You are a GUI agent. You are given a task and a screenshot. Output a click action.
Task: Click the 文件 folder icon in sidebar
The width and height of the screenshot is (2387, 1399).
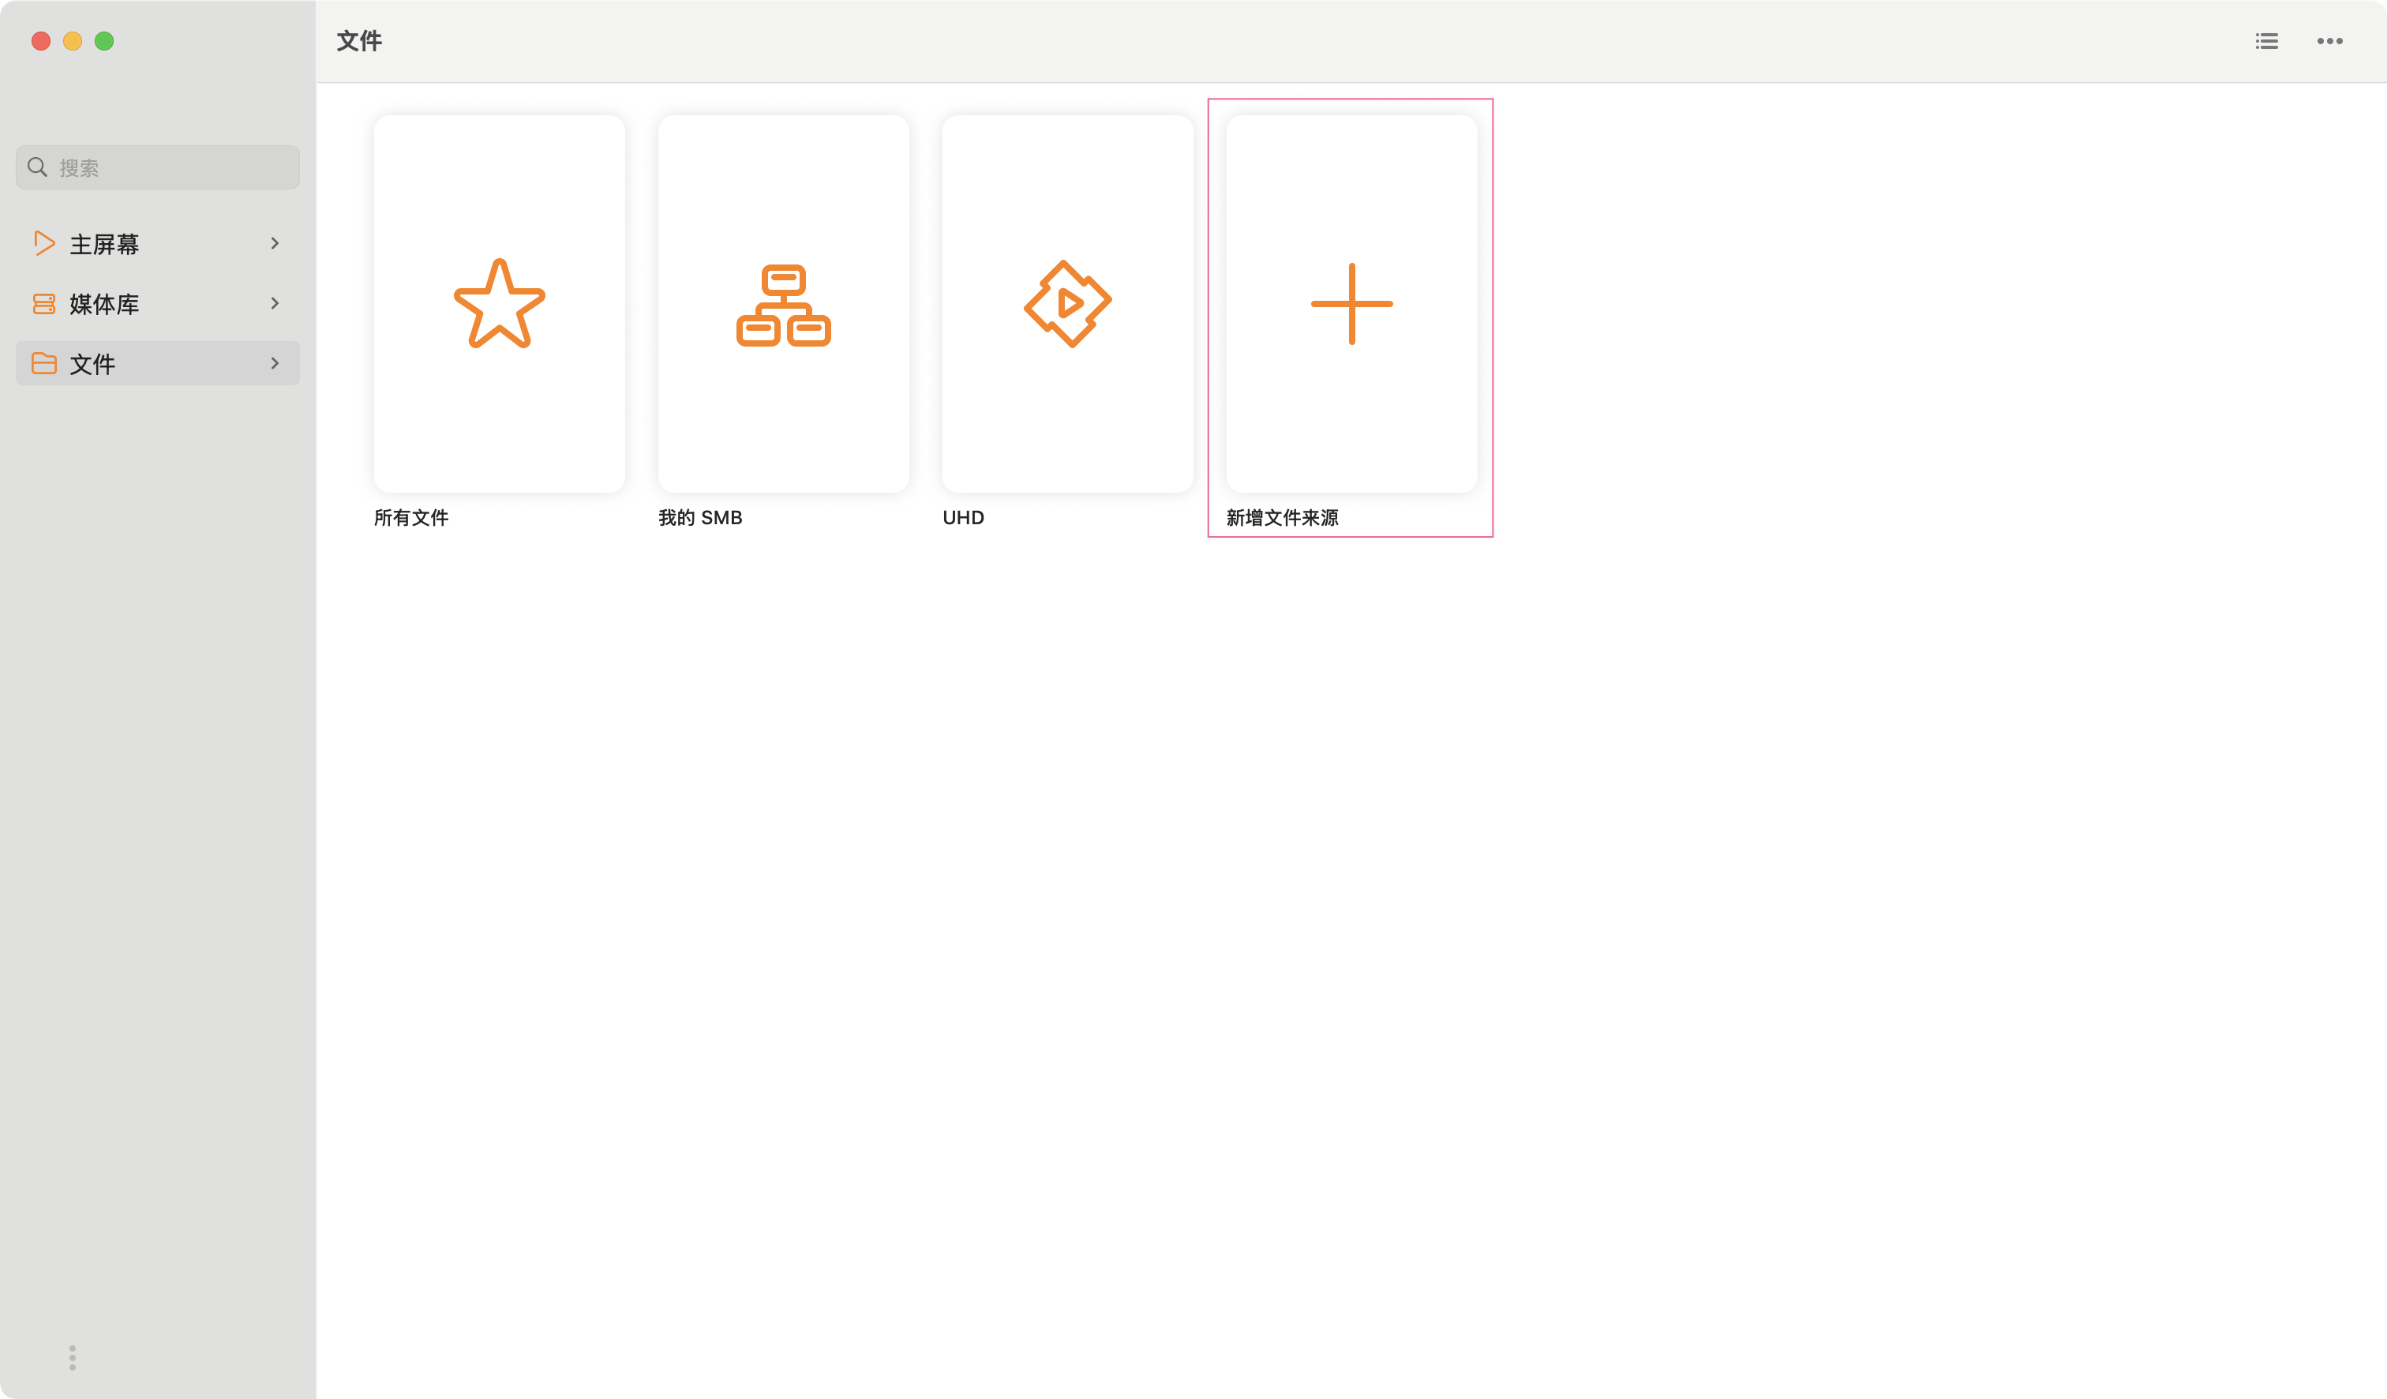(x=43, y=364)
